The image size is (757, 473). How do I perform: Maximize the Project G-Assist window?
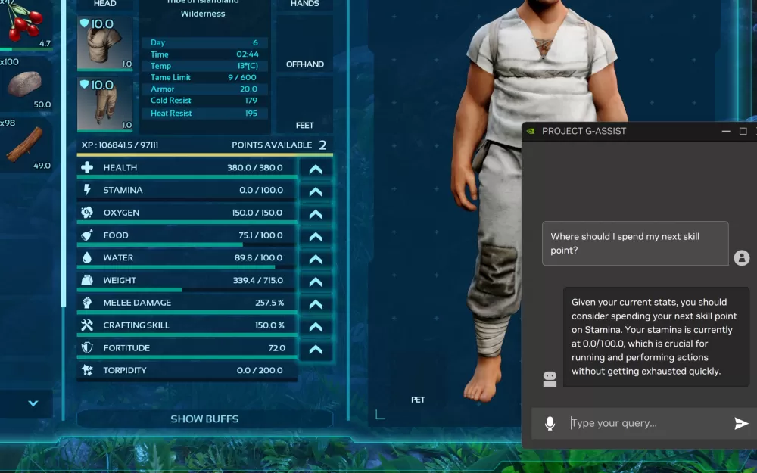click(x=743, y=131)
